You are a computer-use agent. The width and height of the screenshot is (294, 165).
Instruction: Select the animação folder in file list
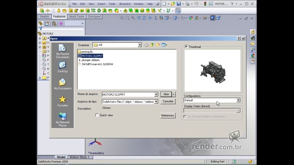[85, 52]
